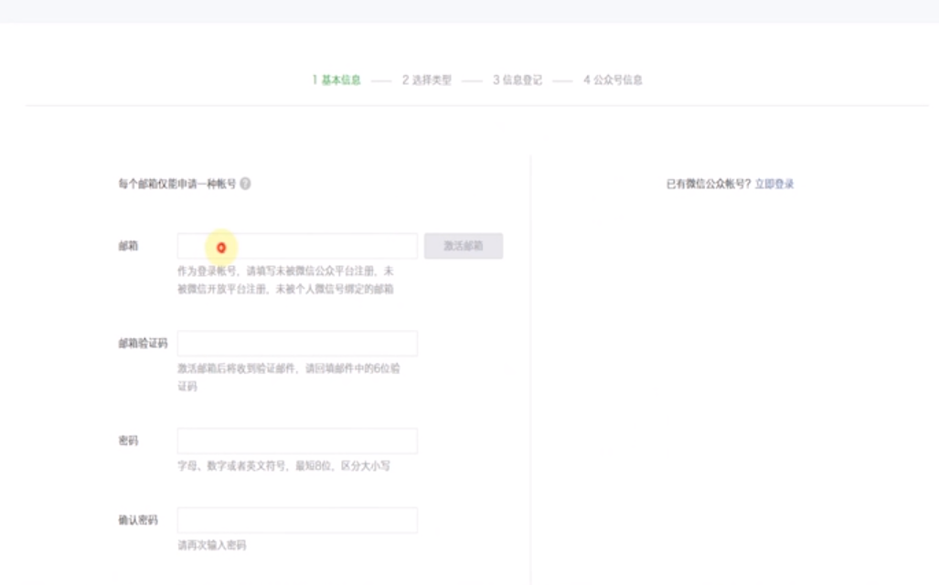Click the hint about 6位验证码
The width and height of the screenshot is (939, 585).
point(288,378)
